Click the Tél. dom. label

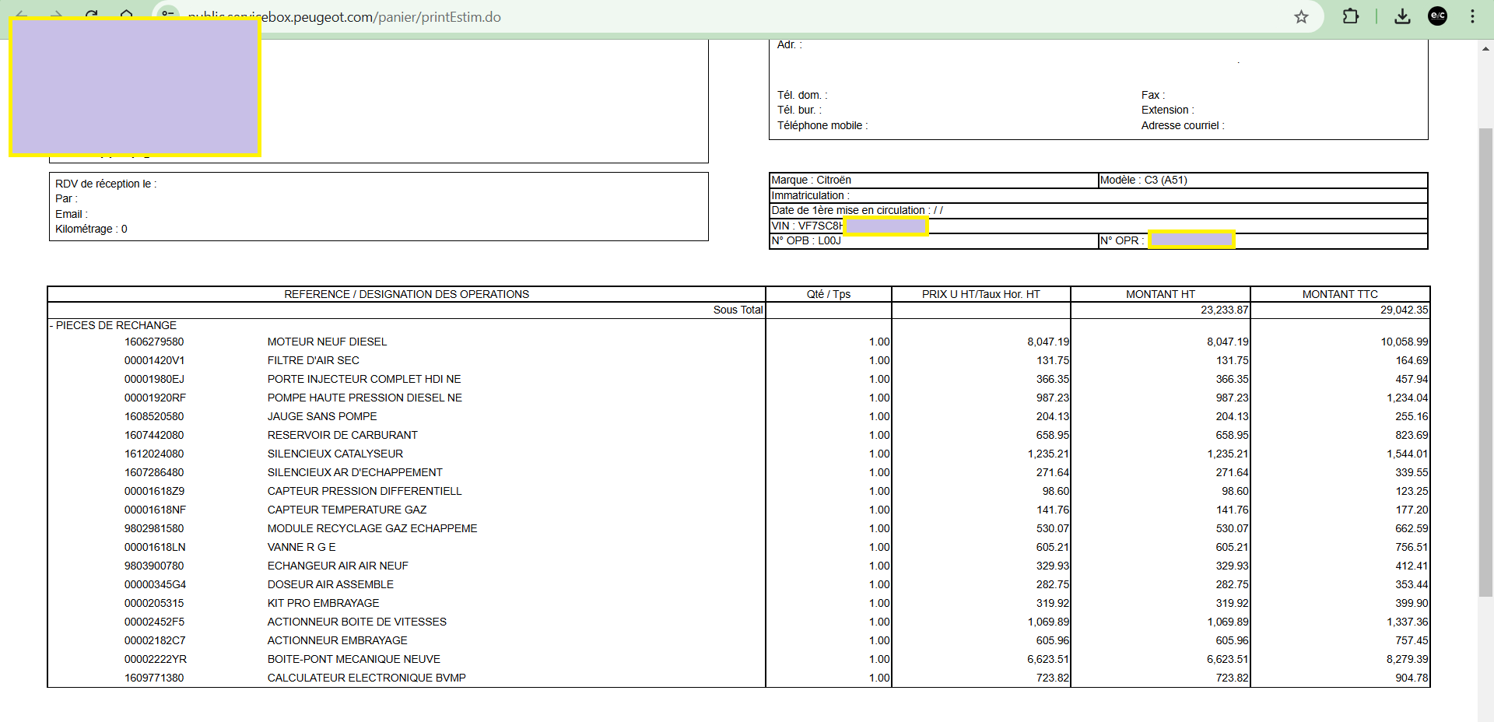[801, 95]
